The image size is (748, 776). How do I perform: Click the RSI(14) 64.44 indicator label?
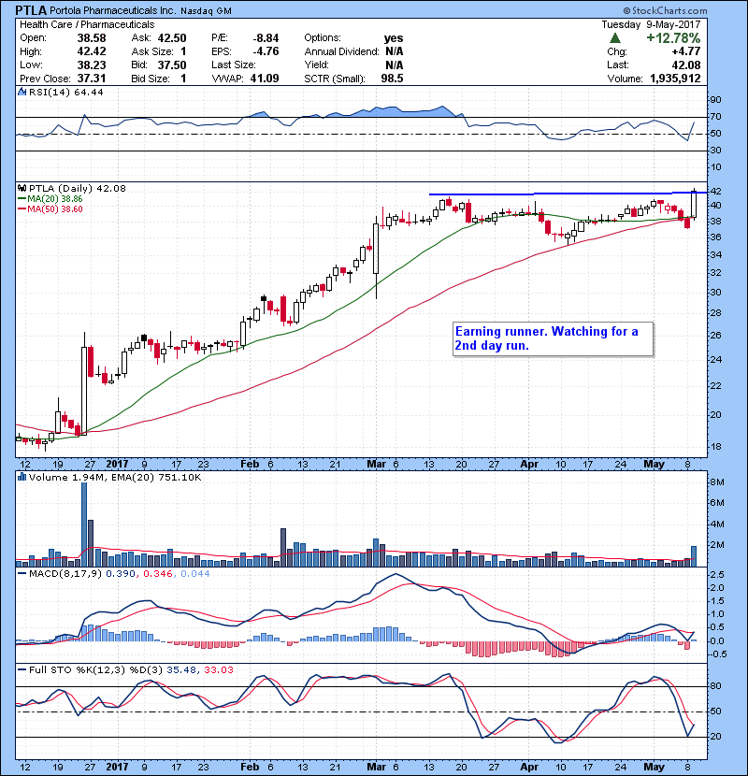(66, 92)
